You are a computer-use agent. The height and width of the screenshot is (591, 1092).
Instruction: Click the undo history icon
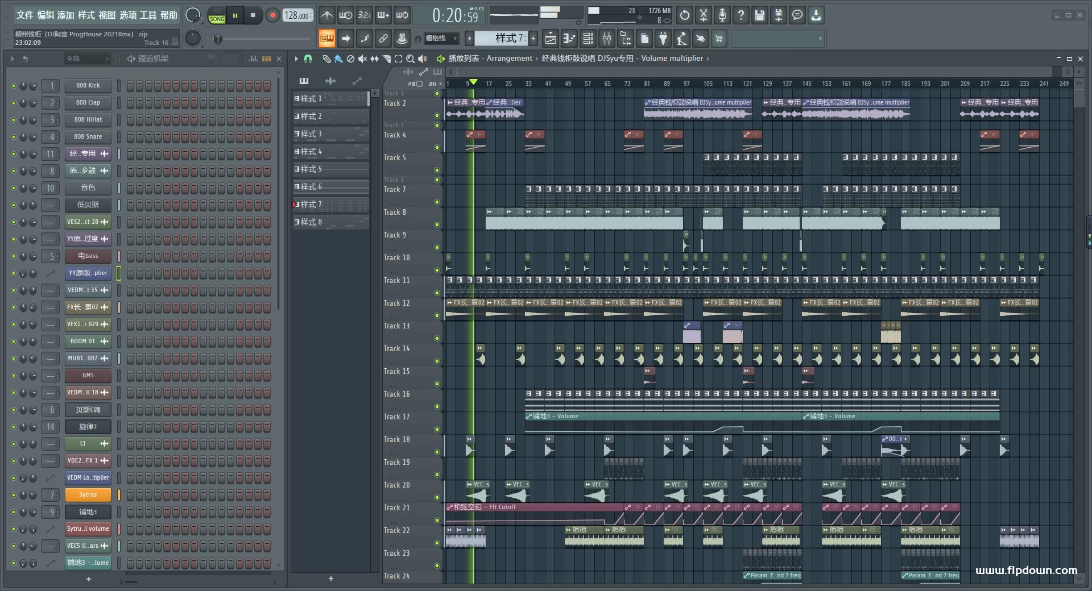pyautogui.click(x=685, y=15)
